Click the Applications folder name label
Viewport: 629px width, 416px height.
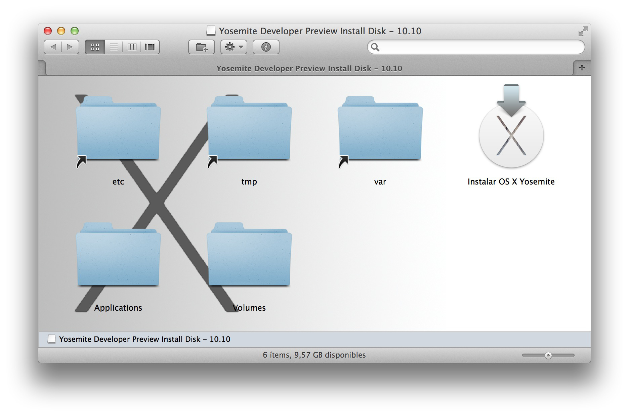pos(118,308)
